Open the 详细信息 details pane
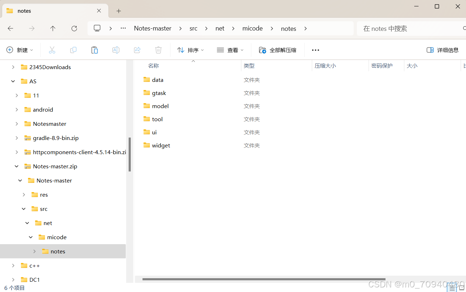Image resolution: width=466 pixels, height=292 pixels. tap(442, 50)
